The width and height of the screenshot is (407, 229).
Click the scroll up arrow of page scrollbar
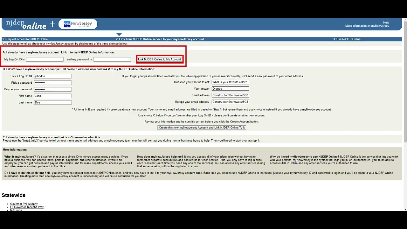click(x=405, y=20)
